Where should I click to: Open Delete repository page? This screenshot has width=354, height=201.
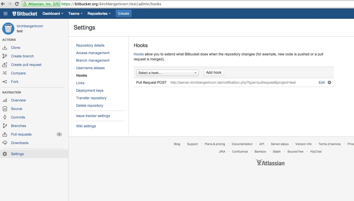[90, 106]
